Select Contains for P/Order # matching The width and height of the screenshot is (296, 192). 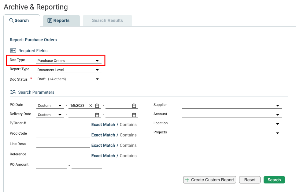128,125
